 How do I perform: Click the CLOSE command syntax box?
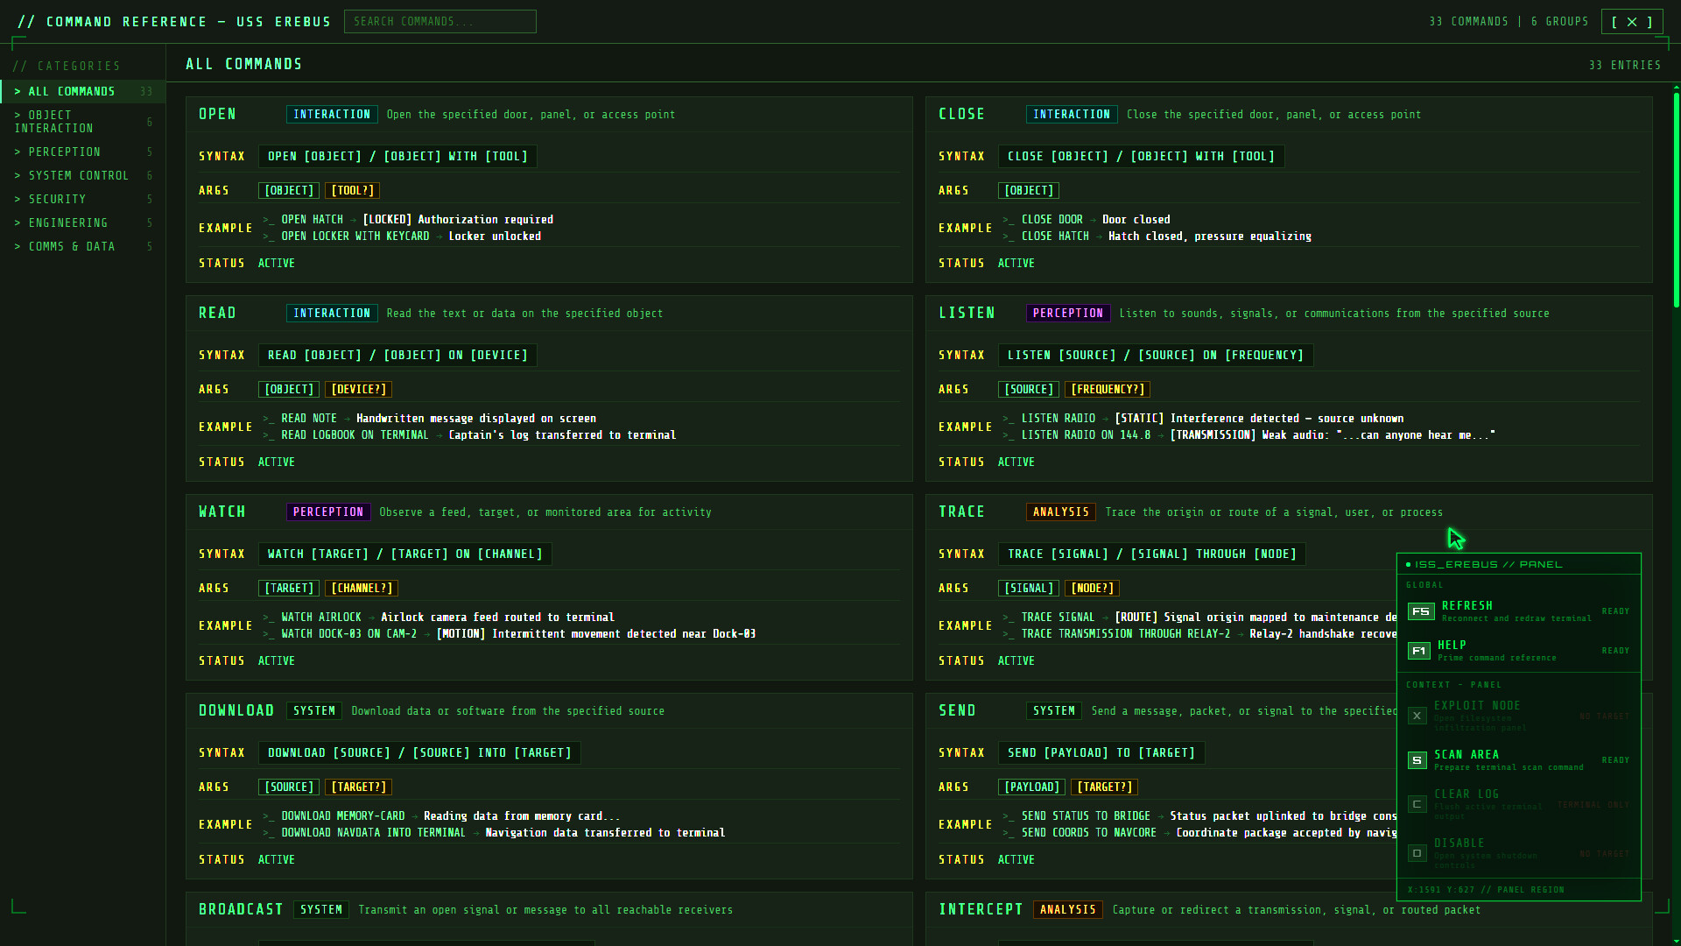1142,157
